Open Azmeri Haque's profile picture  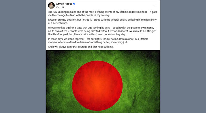(x=51, y=5)
